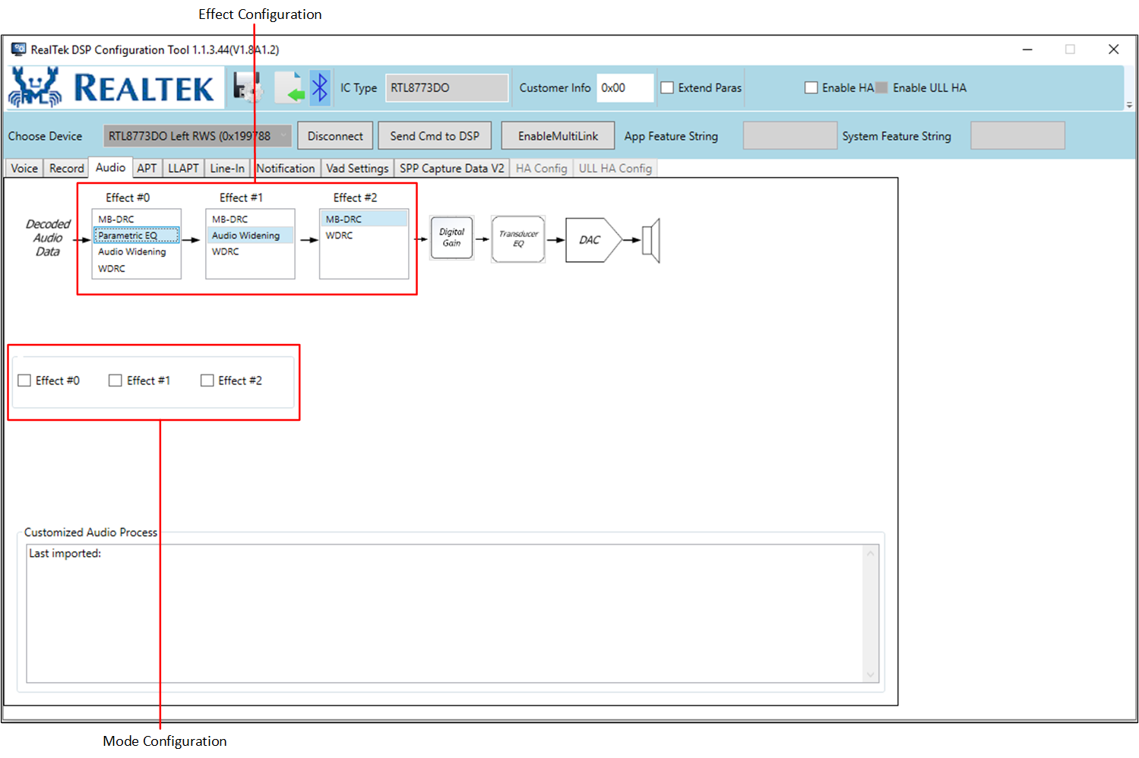
Task: Open SPP Capture Data V2 tab
Action: [x=451, y=168]
